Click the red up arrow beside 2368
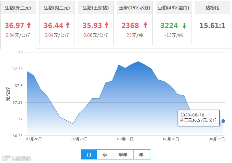 [145, 25]
